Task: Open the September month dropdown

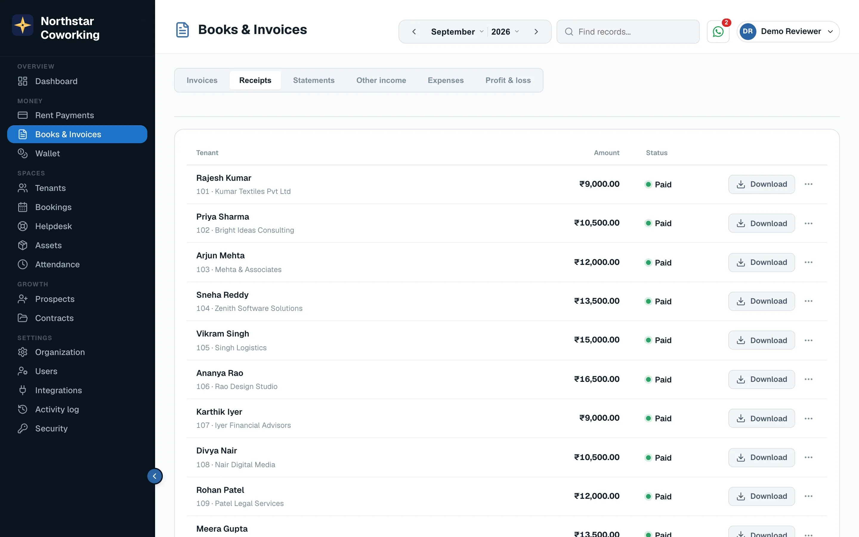Action: click(x=457, y=32)
